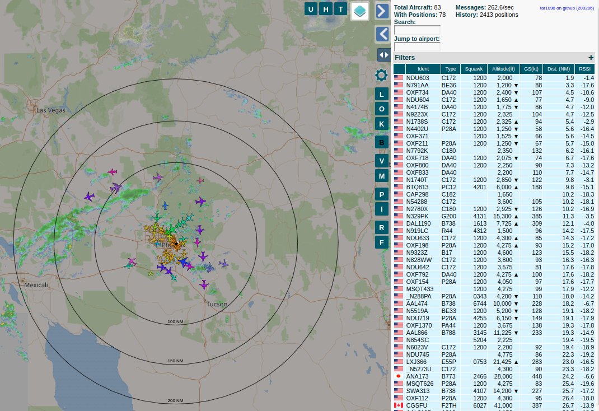Toggle the U map button

(x=311, y=9)
